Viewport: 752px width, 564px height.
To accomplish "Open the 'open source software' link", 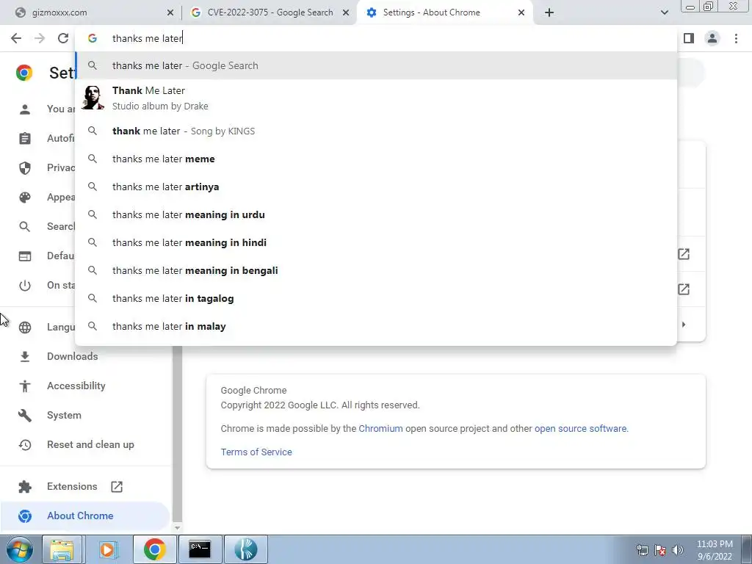I will (x=580, y=428).
